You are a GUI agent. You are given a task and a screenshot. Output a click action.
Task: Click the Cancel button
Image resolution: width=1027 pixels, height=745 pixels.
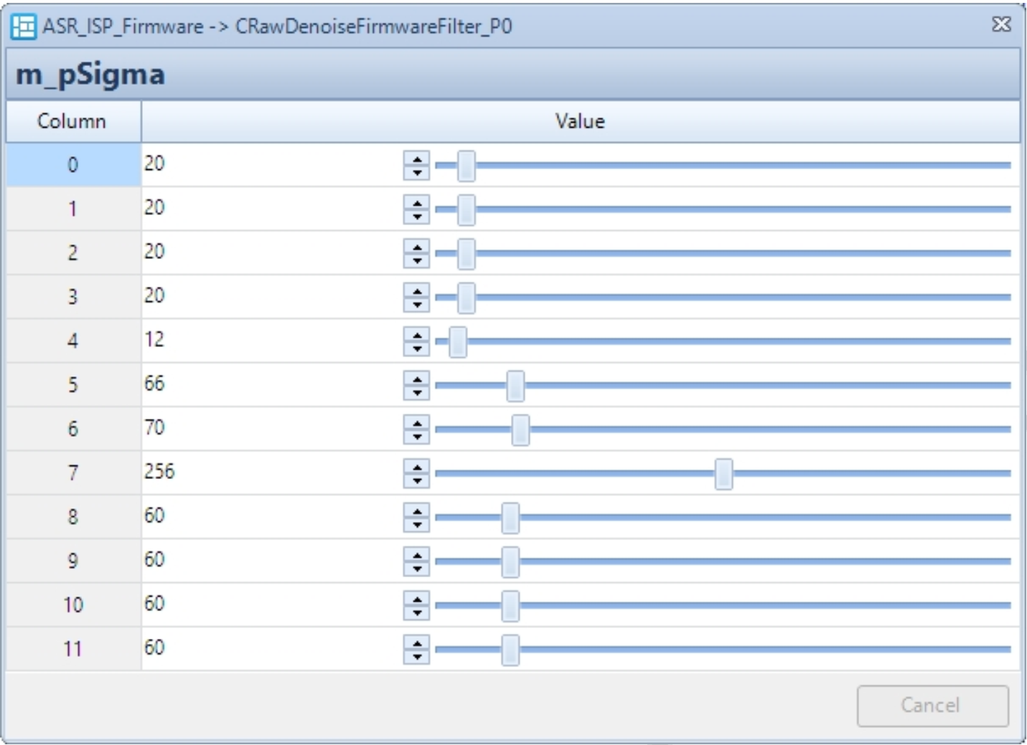click(932, 706)
